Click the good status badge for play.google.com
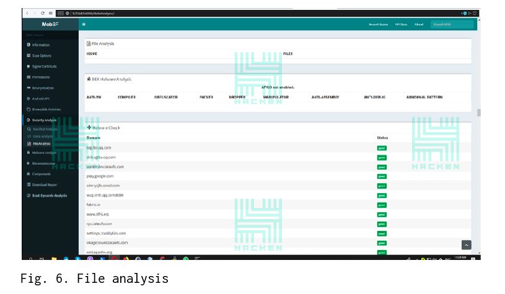This screenshot has width=505, height=294. 382,176
